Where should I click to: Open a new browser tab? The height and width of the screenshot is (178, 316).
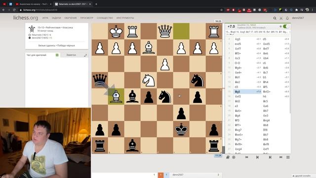pos(96,4)
